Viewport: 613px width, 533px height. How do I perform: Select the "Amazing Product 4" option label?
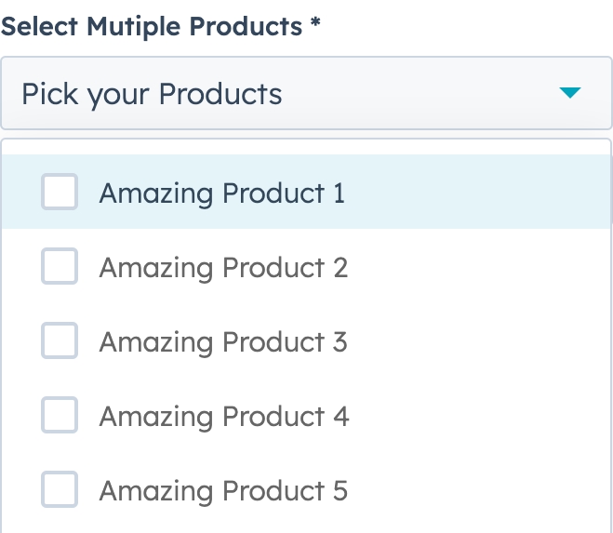click(224, 417)
